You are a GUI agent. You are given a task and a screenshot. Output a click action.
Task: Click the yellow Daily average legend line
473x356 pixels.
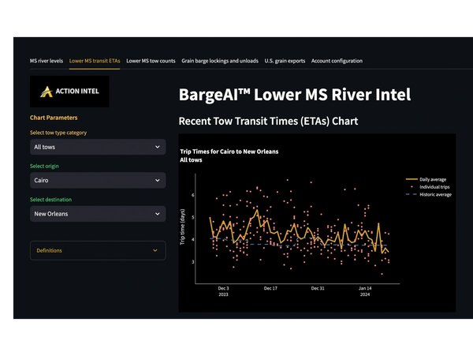pos(412,179)
